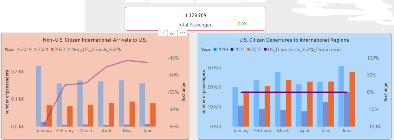
Task: Toggle 2021 legend in Non-U.S. arrivals chart
Action: tap(41, 49)
